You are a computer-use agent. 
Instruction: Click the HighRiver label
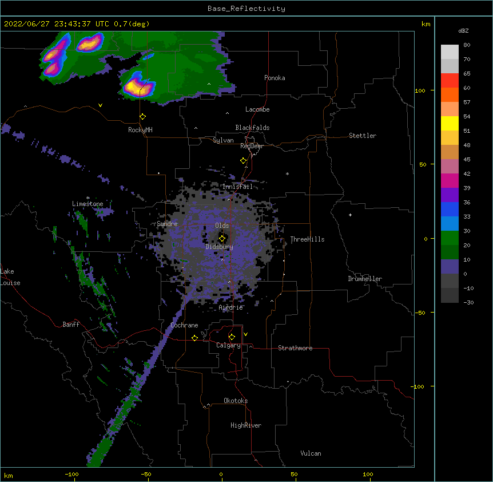click(x=246, y=425)
